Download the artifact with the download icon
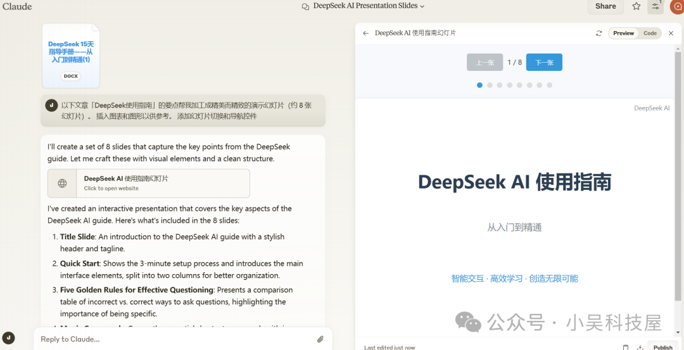The height and width of the screenshot is (350, 684). [640, 347]
